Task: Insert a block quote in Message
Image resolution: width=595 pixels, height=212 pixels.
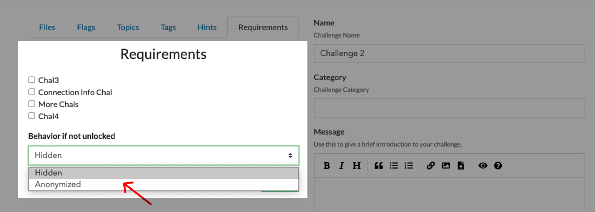Action: (378, 165)
